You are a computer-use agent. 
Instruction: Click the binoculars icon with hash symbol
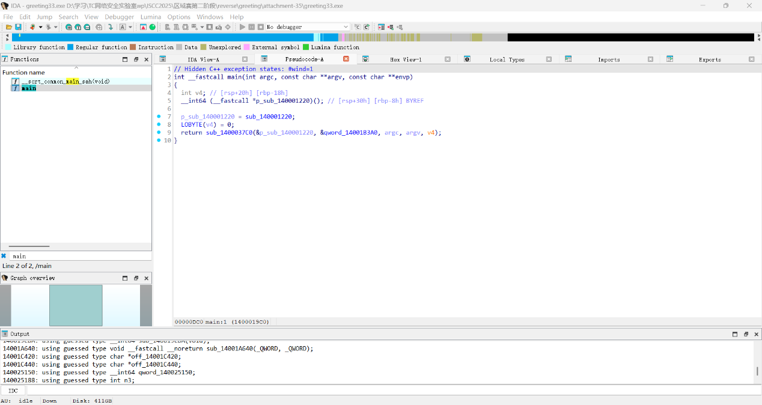(69, 27)
